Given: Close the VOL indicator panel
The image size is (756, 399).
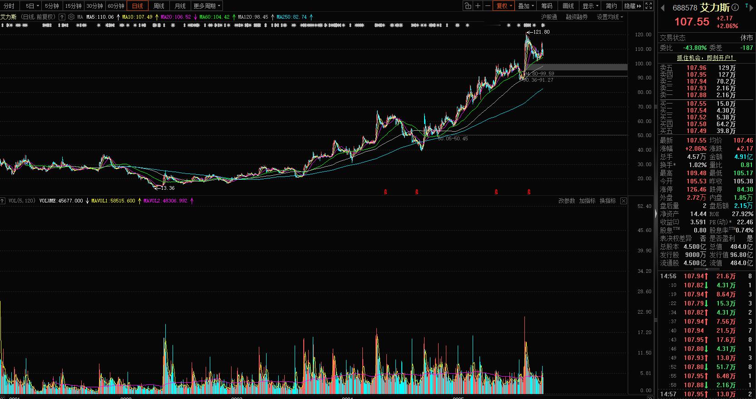Looking at the screenshot, I should [623, 201].
